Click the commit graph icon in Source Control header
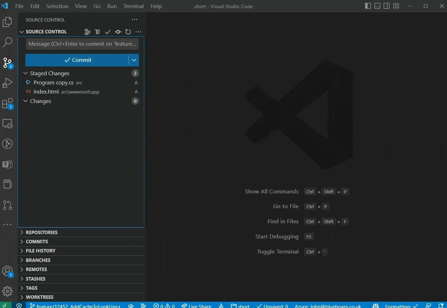447x308 pixels. [118, 32]
